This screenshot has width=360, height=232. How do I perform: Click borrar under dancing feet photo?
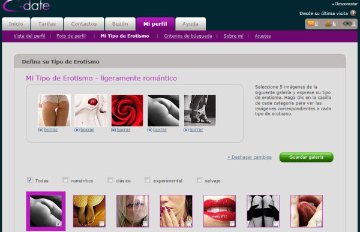tap(196, 129)
